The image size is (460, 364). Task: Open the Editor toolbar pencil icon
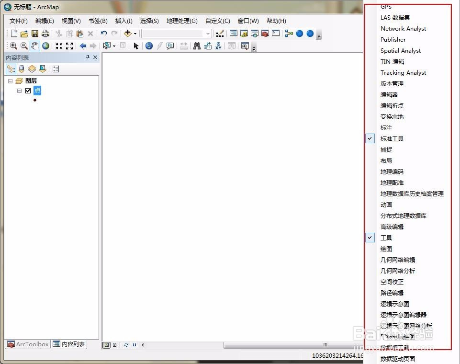pyautogui.click(x=220, y=34)
